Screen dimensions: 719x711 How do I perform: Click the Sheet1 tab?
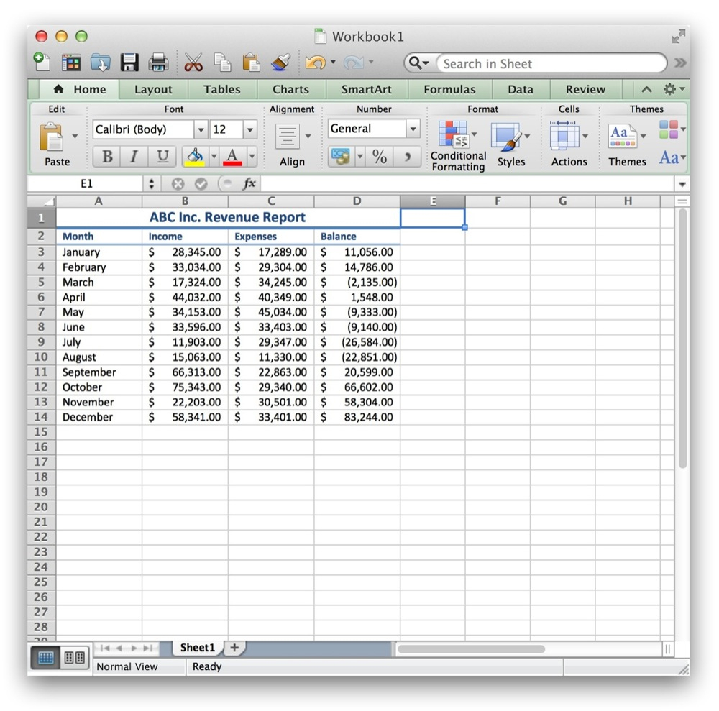(196, 648)
